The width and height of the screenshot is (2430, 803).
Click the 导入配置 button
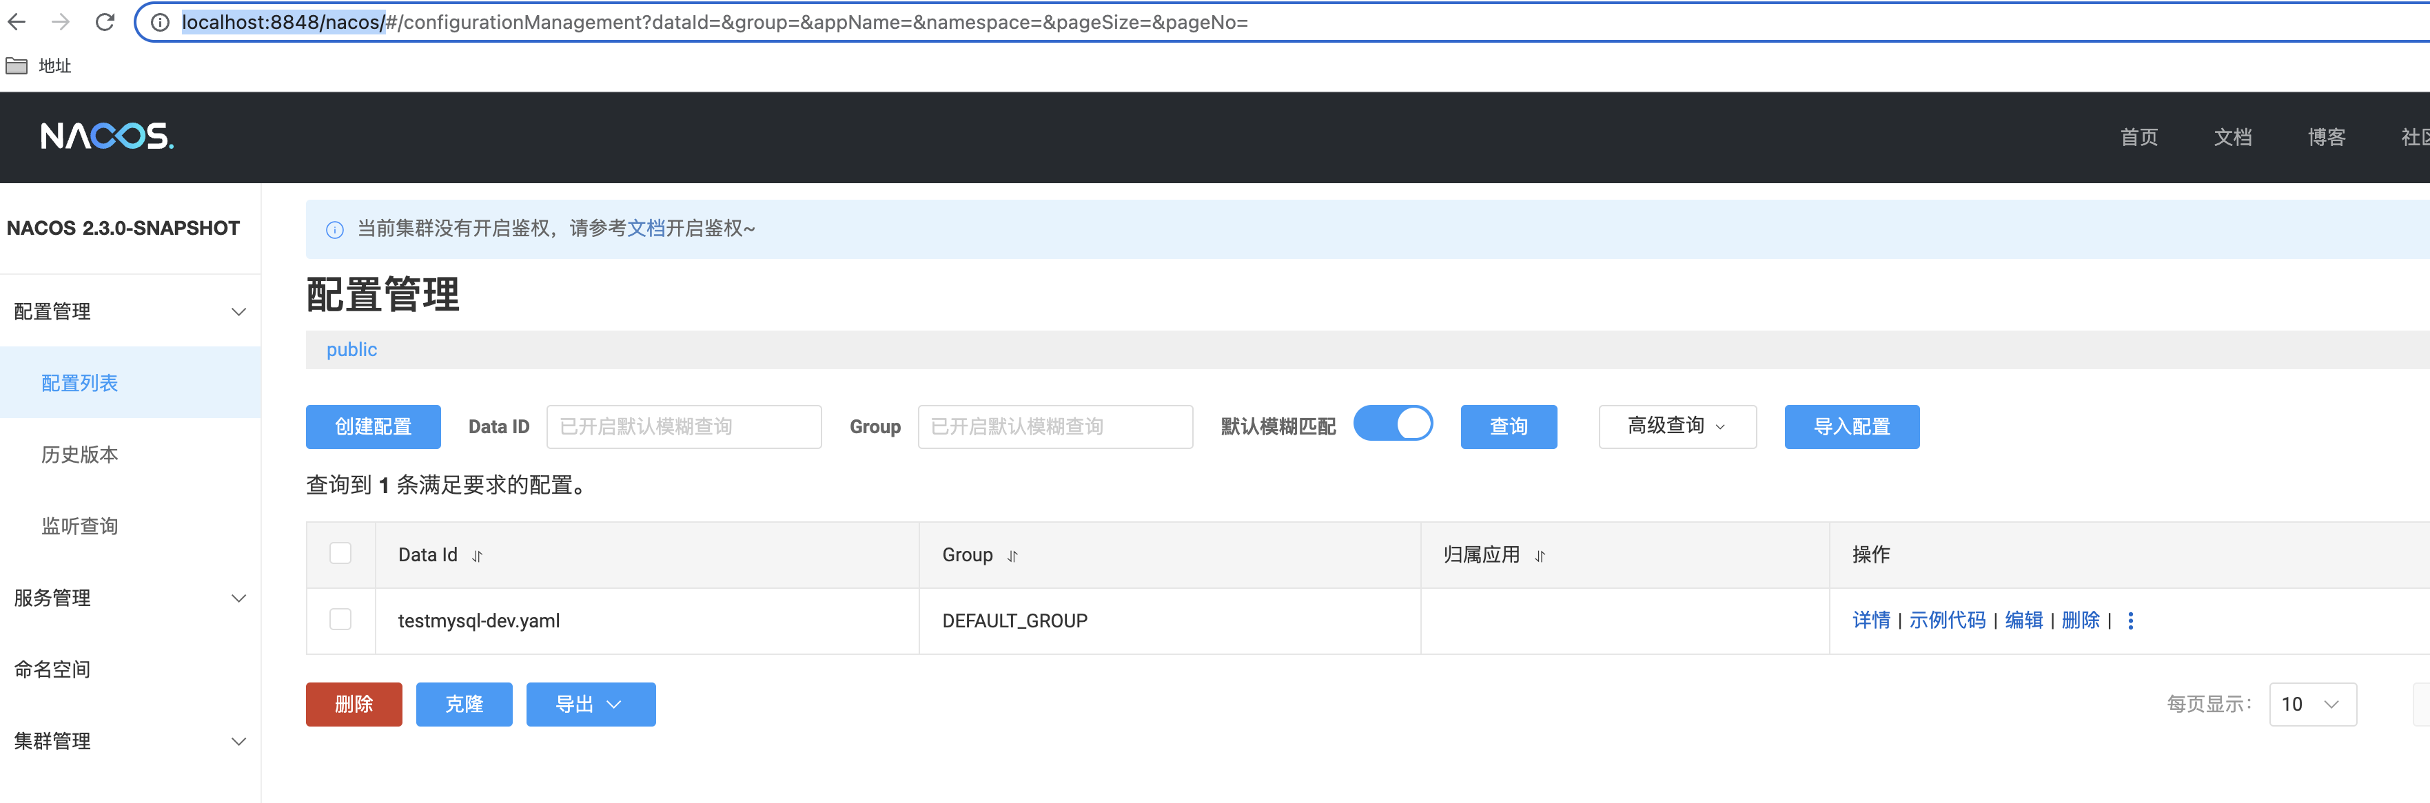pos(1851,427)
